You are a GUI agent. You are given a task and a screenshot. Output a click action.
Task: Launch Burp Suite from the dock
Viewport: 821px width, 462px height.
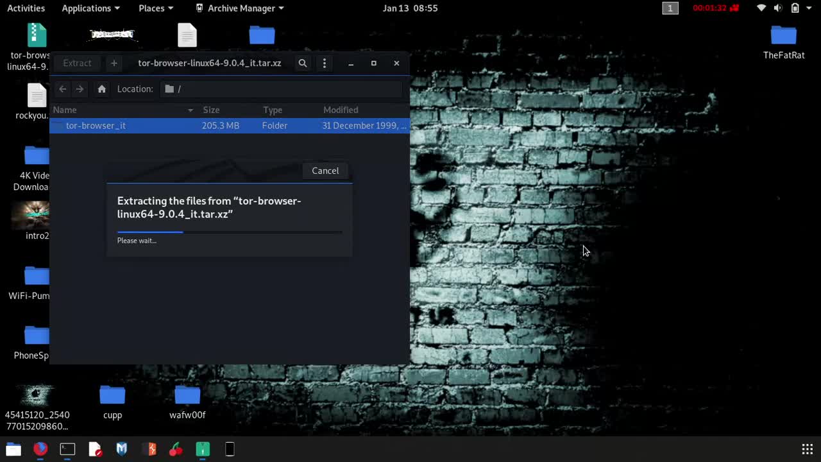149,449
